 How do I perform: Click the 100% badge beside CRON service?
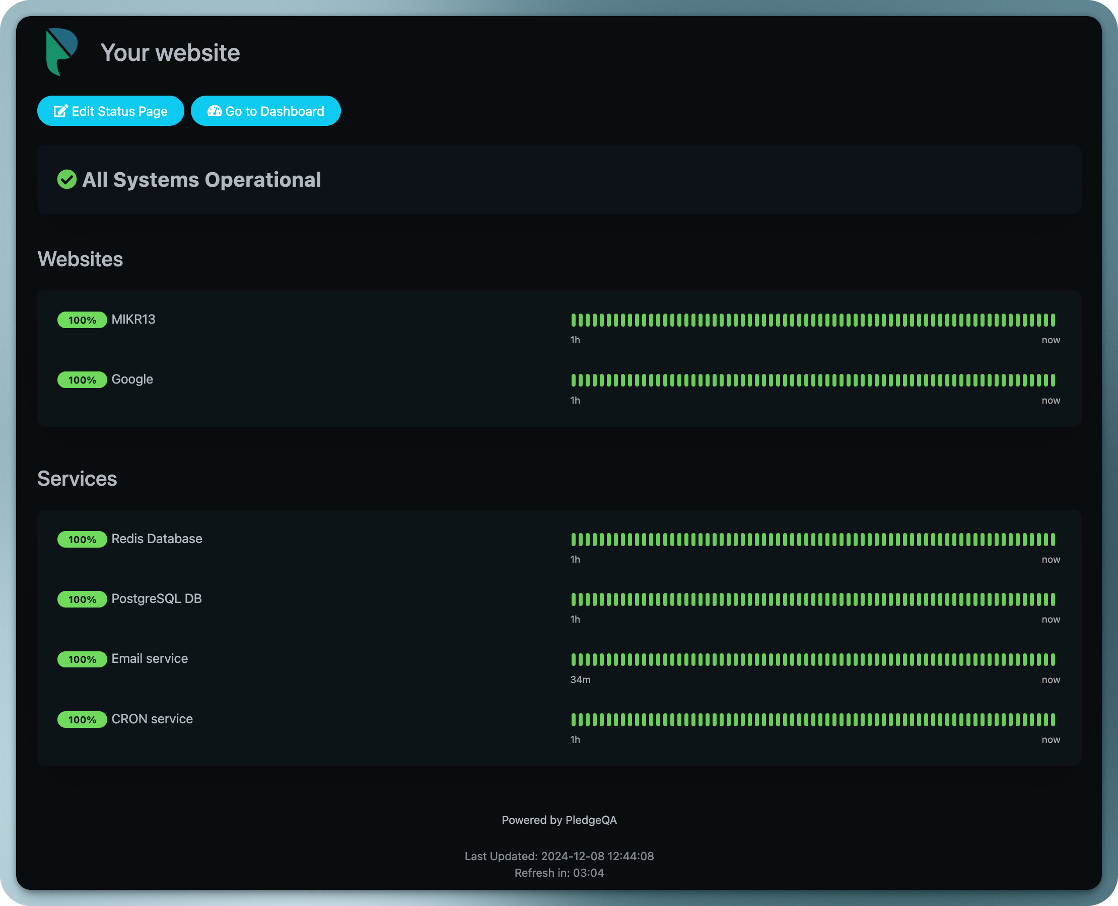[x=83, y=720]
